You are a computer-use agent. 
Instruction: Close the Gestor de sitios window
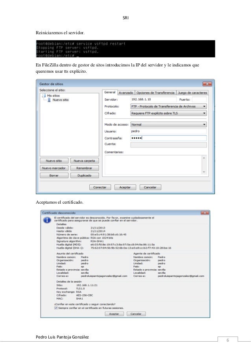pyautogui.click(x=207, y=84)
